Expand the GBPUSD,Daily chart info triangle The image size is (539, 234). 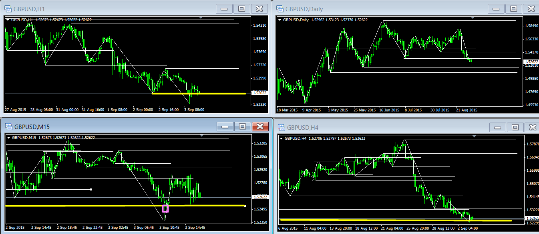pos(280,20)
